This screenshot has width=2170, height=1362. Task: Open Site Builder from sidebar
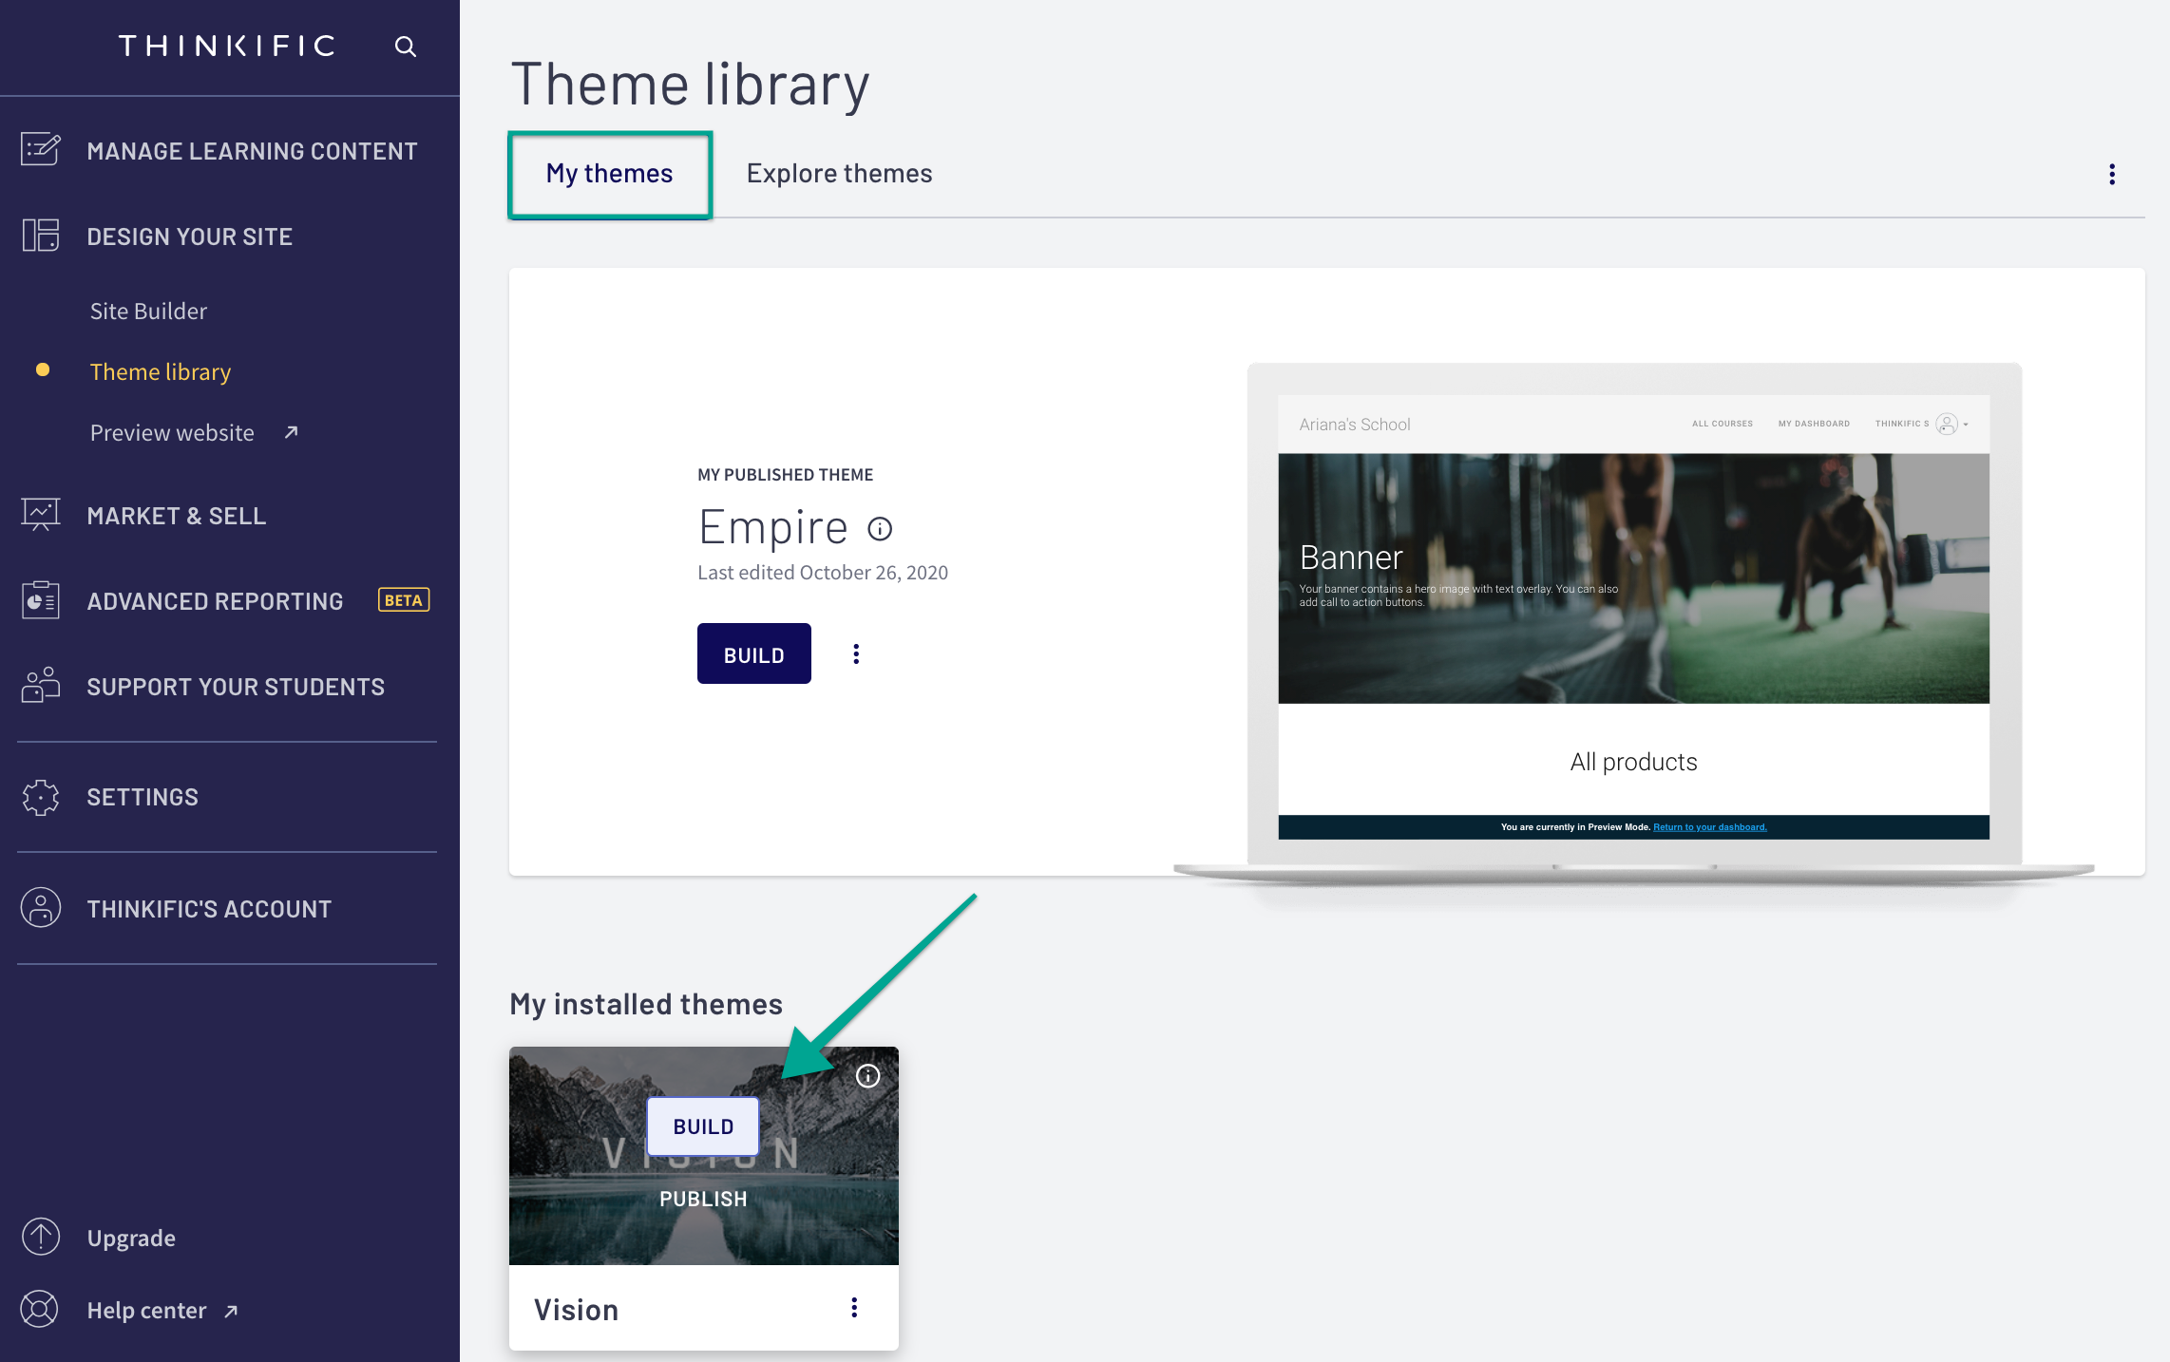(148, 312)
